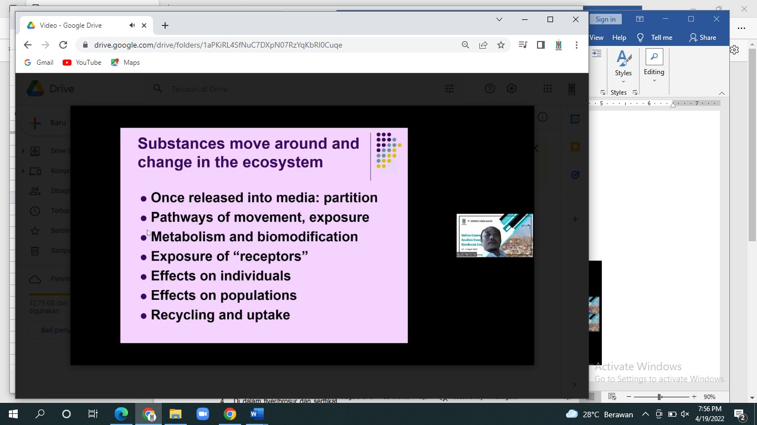The width and height of the screenshot is (757, 425).
Task: Open the Styles pane dialog launcher
Action: (635, 92)
